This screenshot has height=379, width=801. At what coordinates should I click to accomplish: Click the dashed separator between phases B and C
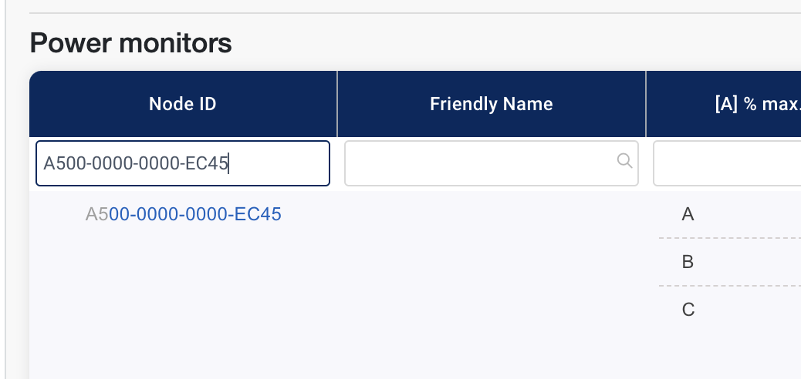[729, 286]
